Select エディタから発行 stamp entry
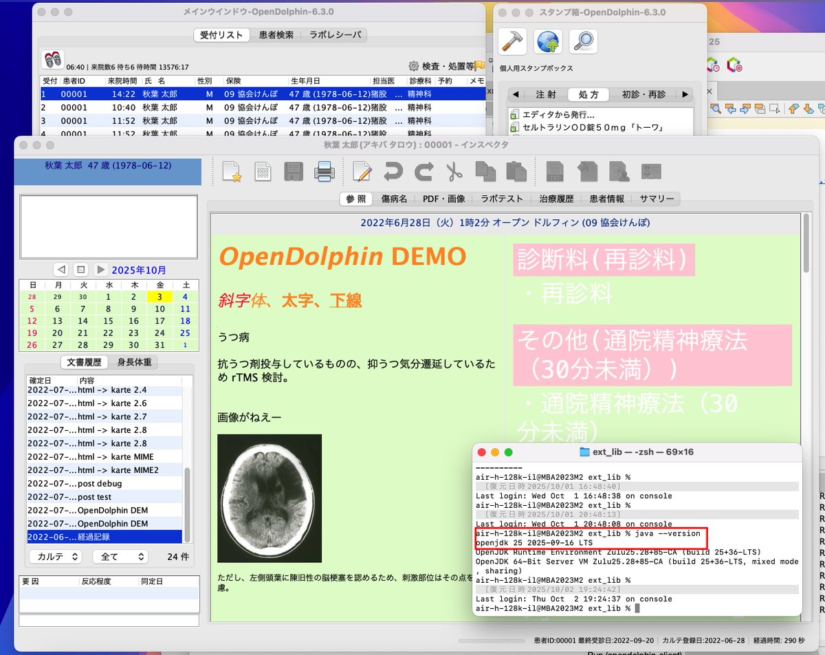825x655 pixels. click(x=558, y=115)
